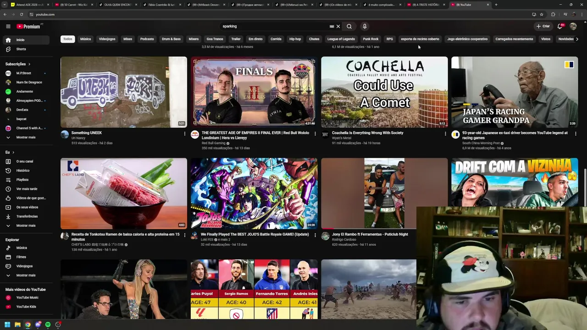Open new browser tab plus button
The image size is (587, 330).
click(x=496, y=5)
